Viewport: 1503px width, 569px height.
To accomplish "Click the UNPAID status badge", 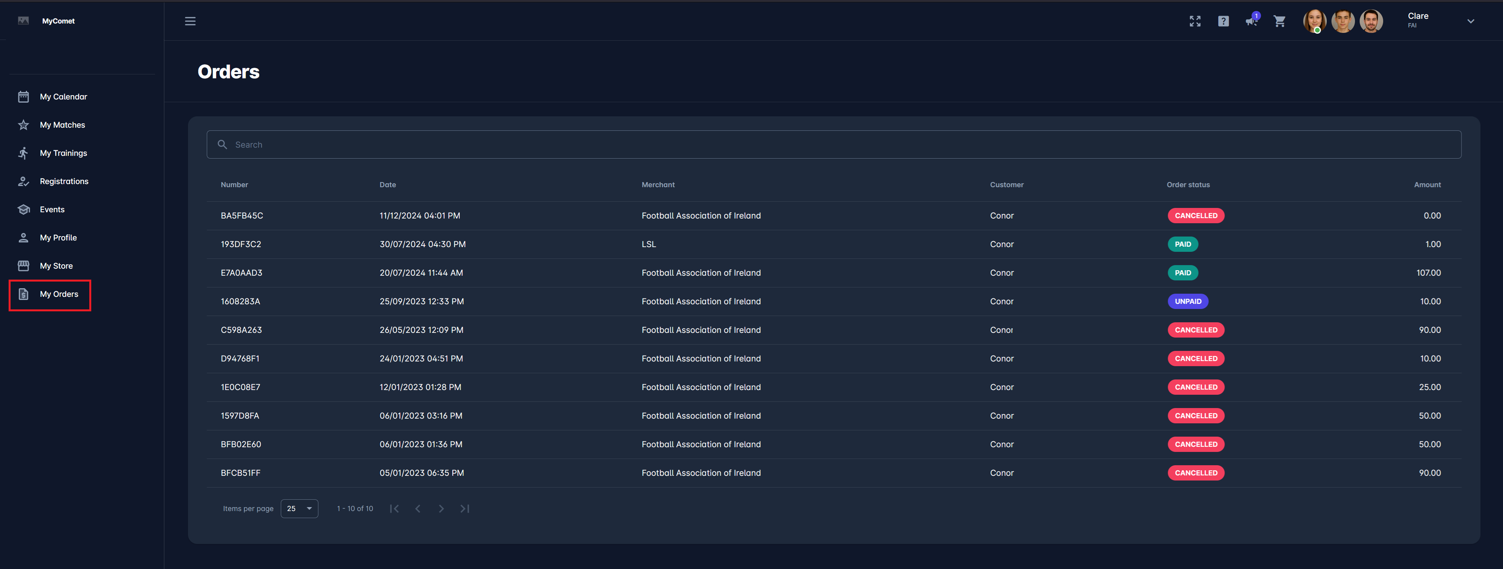I will pos(1187,301).
